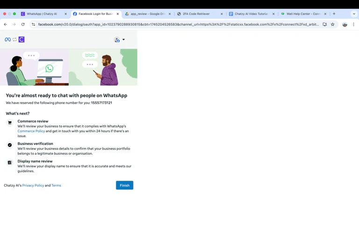Click the 'What's next?' heading

18,113
